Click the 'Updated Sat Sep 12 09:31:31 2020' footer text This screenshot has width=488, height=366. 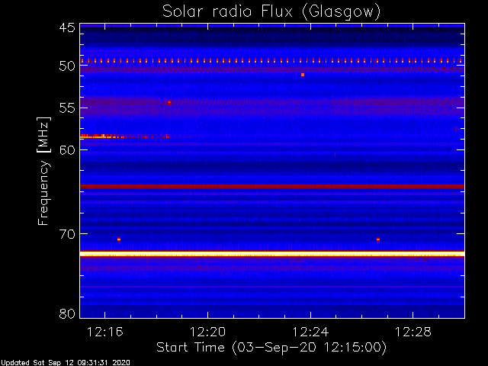click(x=65, y=363)
